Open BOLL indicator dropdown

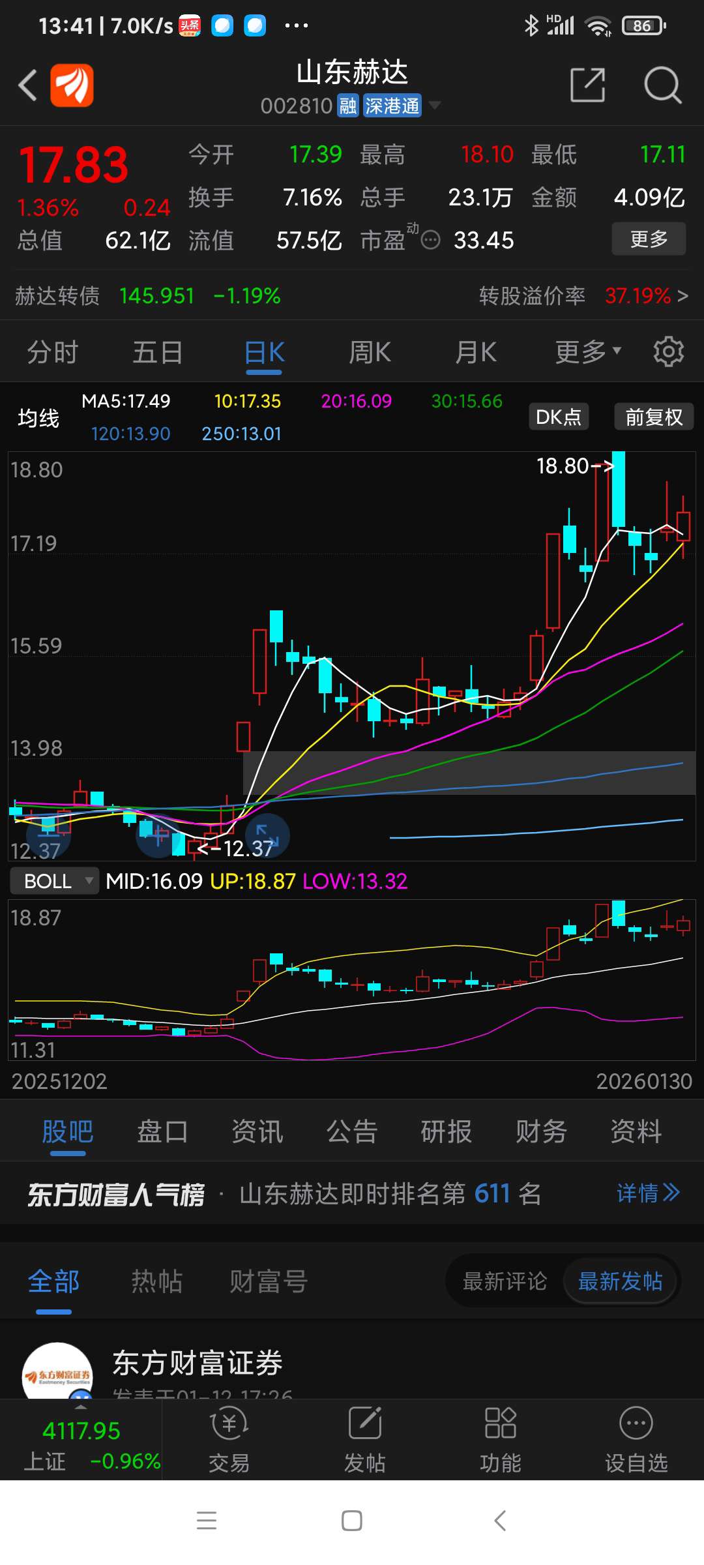pos(55,881)
